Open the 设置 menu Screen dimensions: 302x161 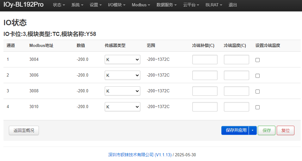[x=95, y=5]
